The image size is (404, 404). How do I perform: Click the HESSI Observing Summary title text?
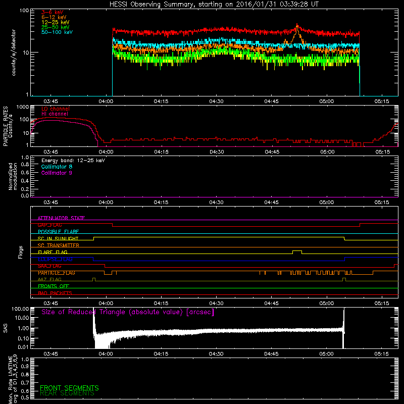(214, 5)
